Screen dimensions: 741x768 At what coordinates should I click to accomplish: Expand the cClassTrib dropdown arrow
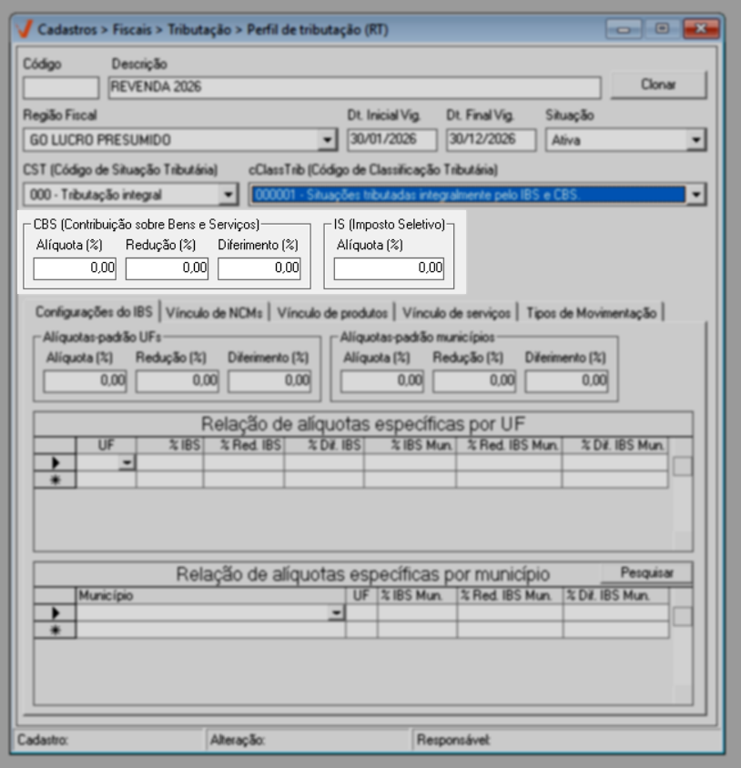(695, 195)
